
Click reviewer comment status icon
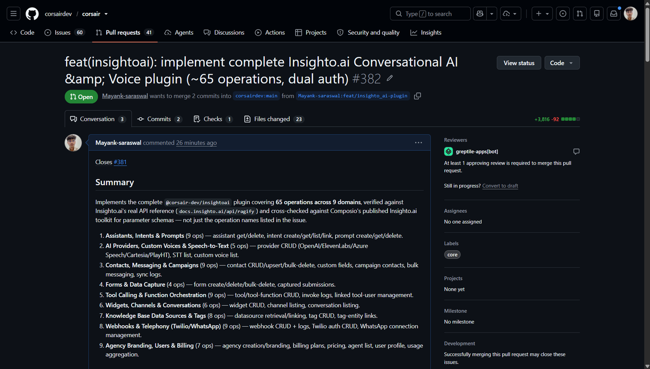(576, 152)
